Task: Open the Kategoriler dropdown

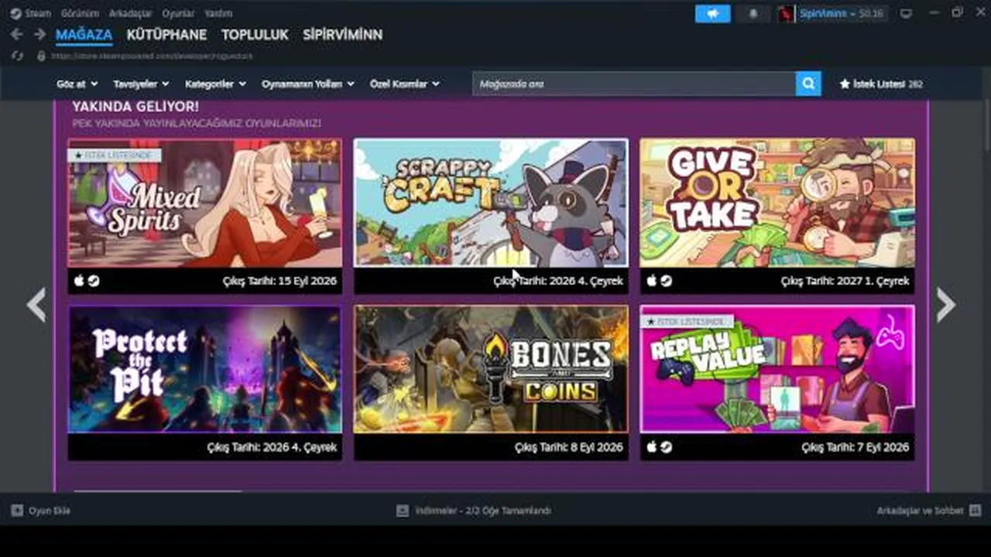Action: pyautogui.click(x=215, y=84)
